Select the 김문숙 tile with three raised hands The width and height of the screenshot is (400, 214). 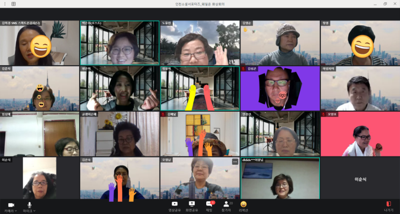120,178
